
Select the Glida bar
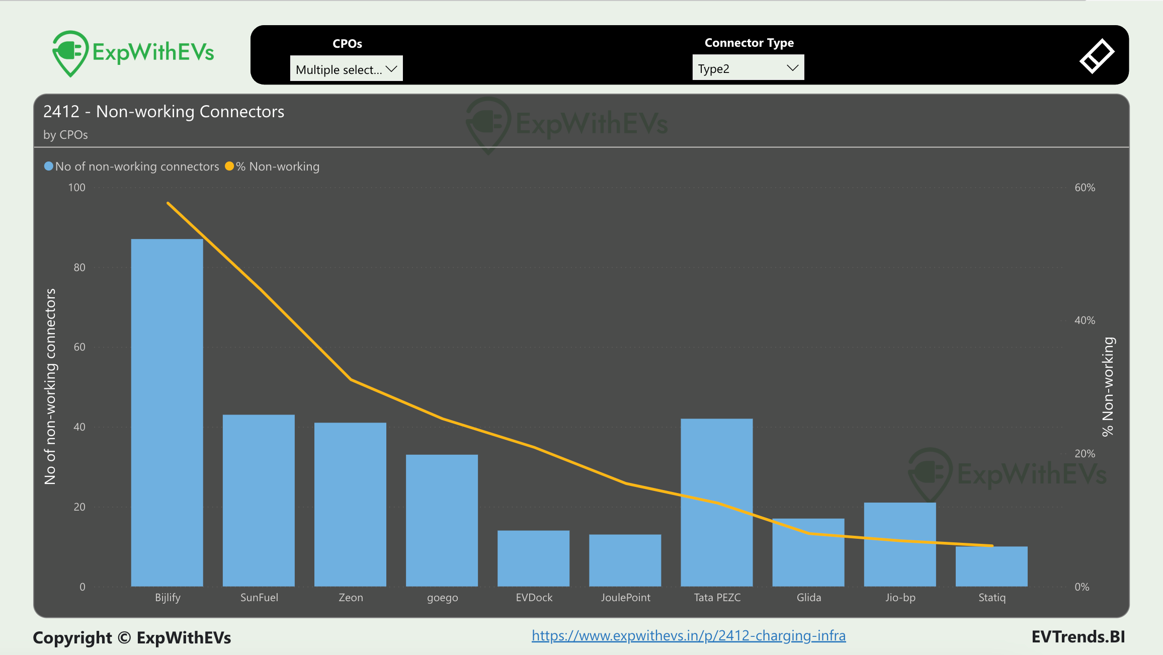pos(808,552)
